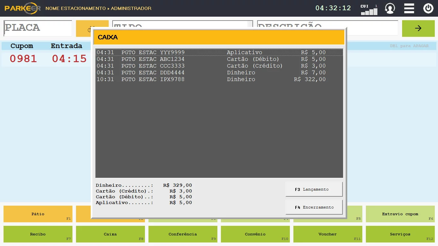Open Convênio F10 button

tap(255, 234)
